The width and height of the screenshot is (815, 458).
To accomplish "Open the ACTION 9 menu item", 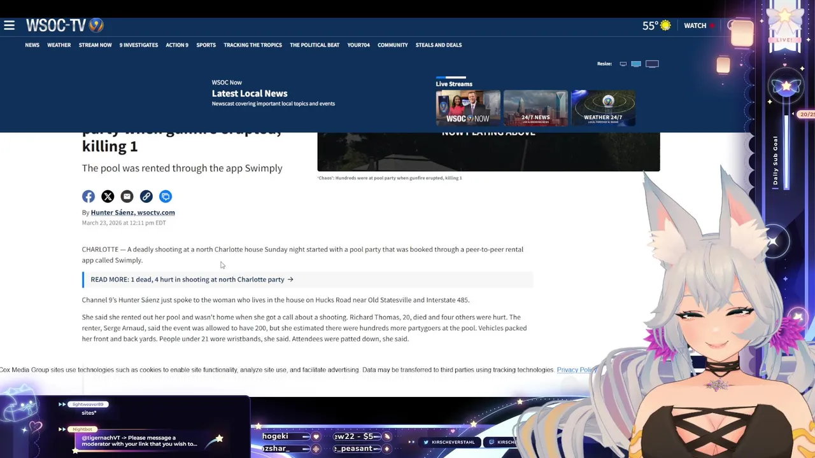I will tap(177, 45).
